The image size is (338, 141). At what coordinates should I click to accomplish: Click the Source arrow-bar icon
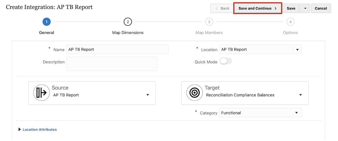[x=42, y=93]
